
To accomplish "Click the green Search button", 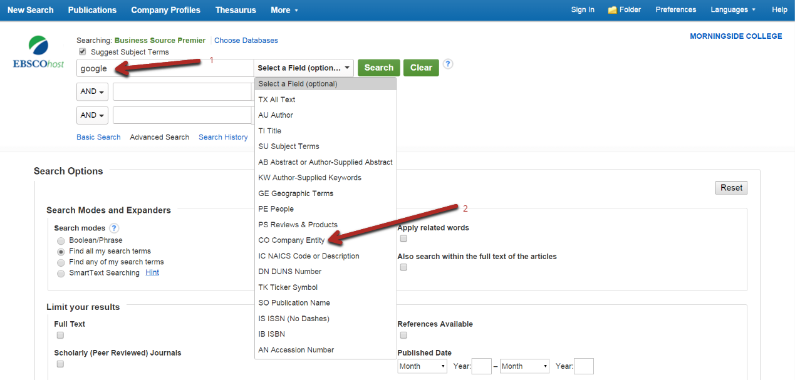I will pyautogui.click(x=379, y=68).
